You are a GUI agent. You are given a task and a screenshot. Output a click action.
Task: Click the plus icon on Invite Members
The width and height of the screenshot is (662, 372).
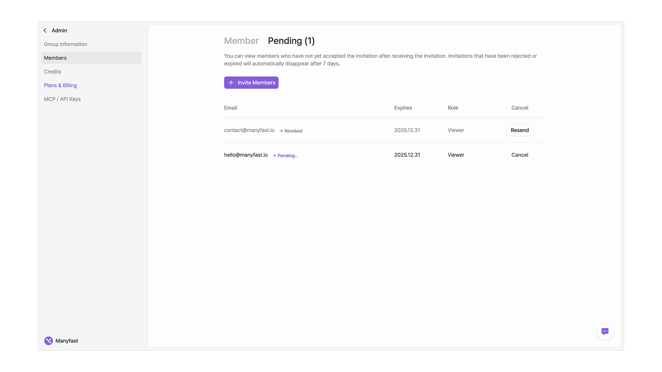231,83
